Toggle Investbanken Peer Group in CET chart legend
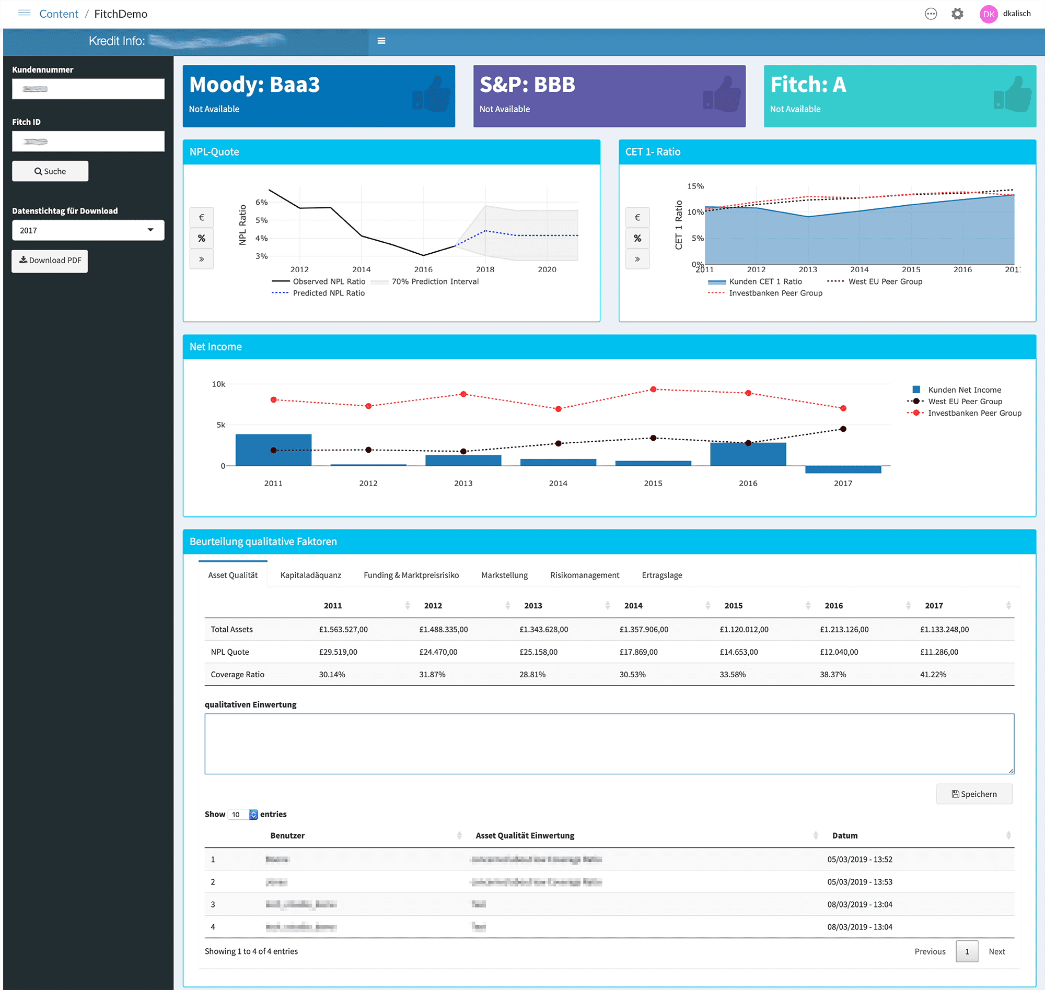Image resolution: width=1045 pixels, height=990 pixels. 764,293
